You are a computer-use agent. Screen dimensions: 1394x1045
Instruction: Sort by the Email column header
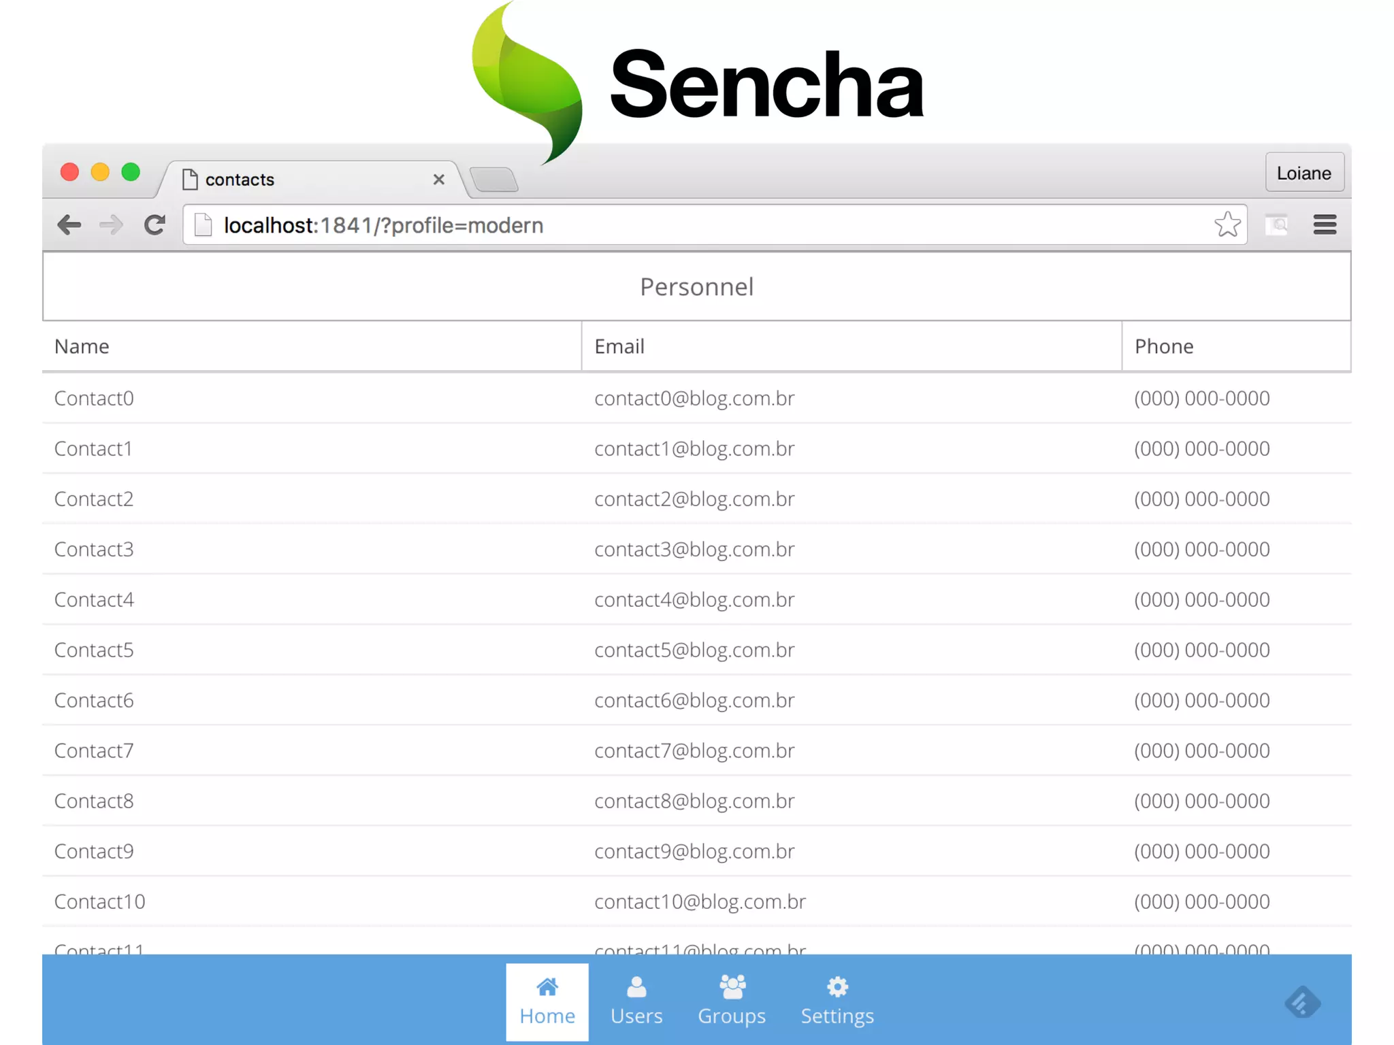click(619, 346)
